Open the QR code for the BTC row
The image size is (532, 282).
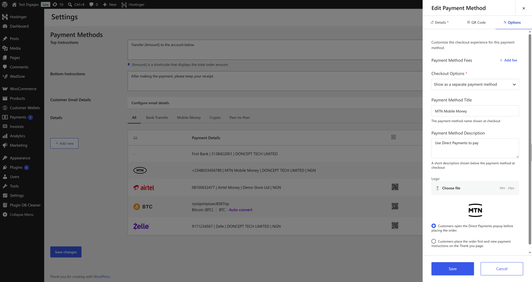point(395,206)
